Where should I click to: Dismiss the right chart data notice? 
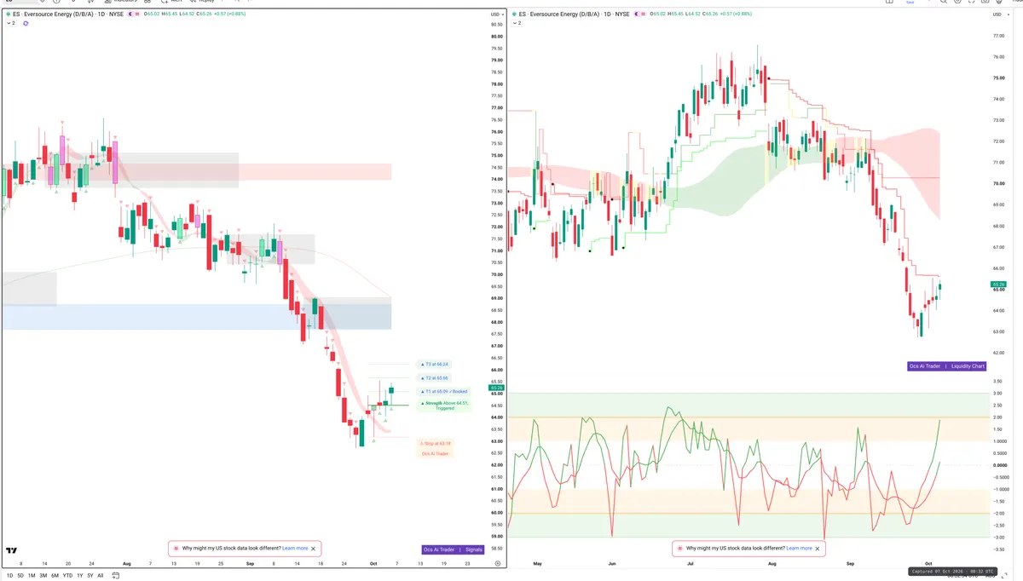818,549
